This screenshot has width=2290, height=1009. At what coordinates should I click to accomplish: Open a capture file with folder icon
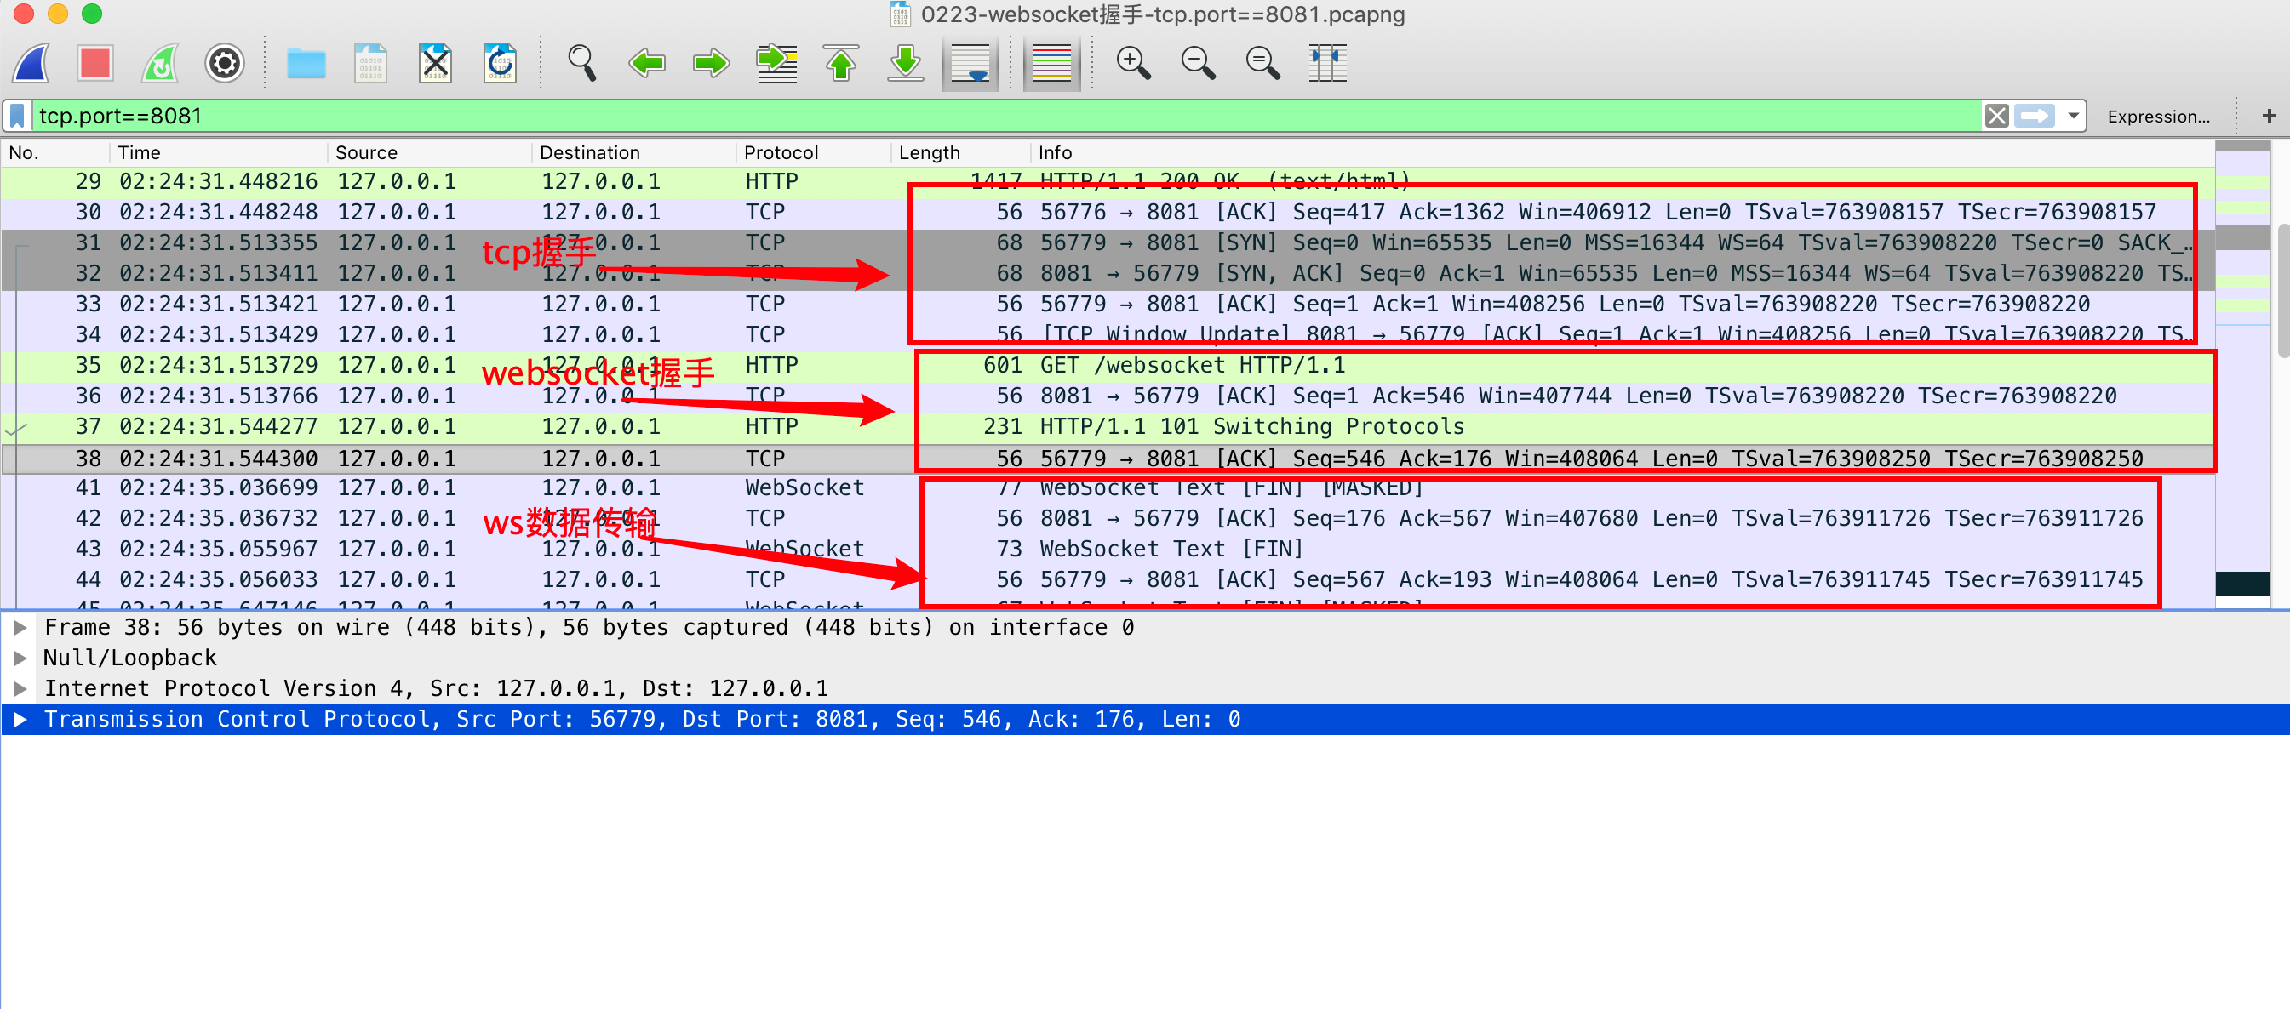point(306,63)
